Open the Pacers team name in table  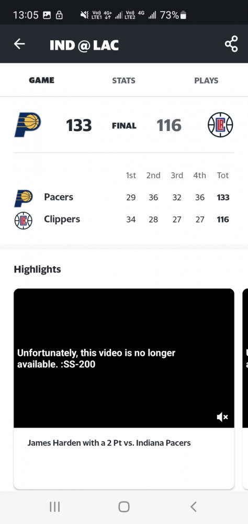(59, 197)
